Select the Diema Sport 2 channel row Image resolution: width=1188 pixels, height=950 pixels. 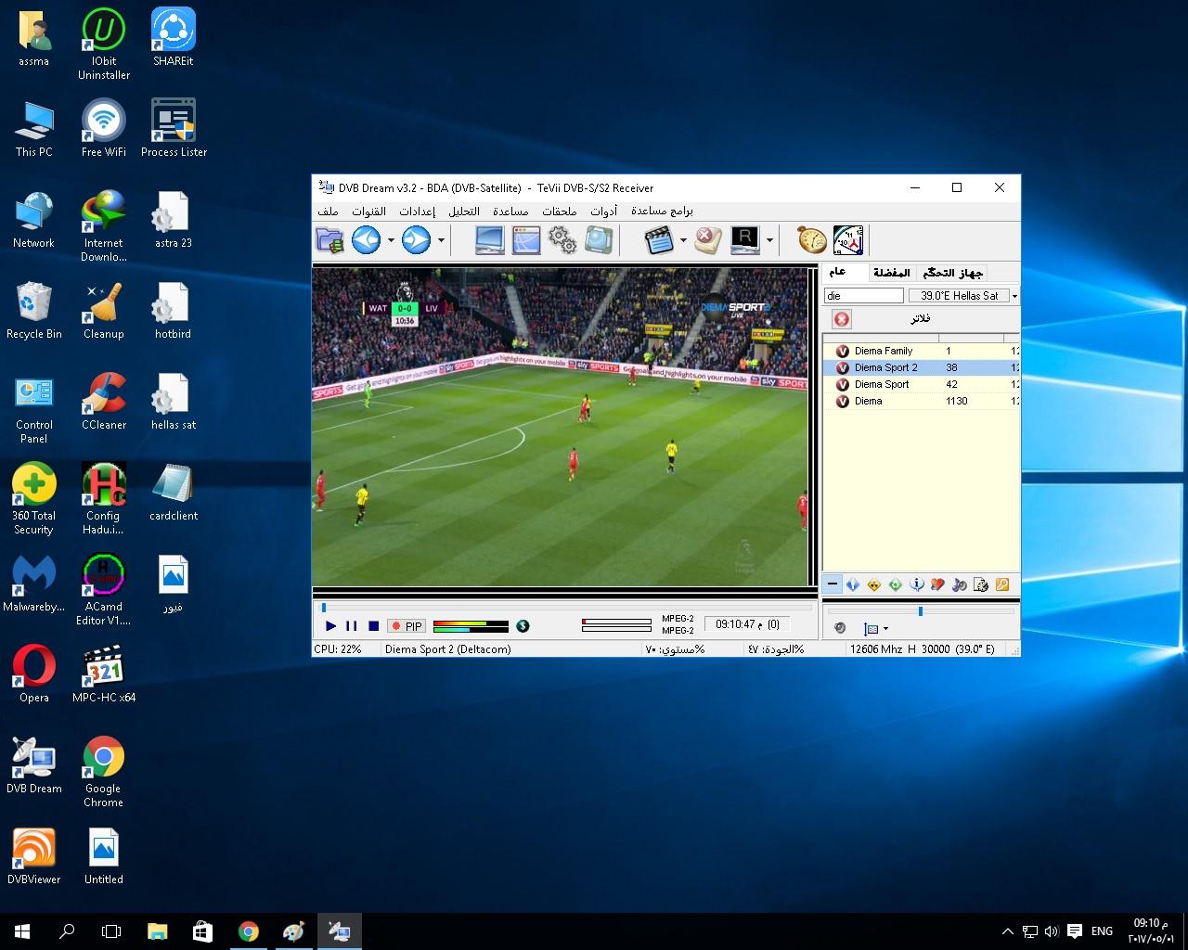coord(921,367)
